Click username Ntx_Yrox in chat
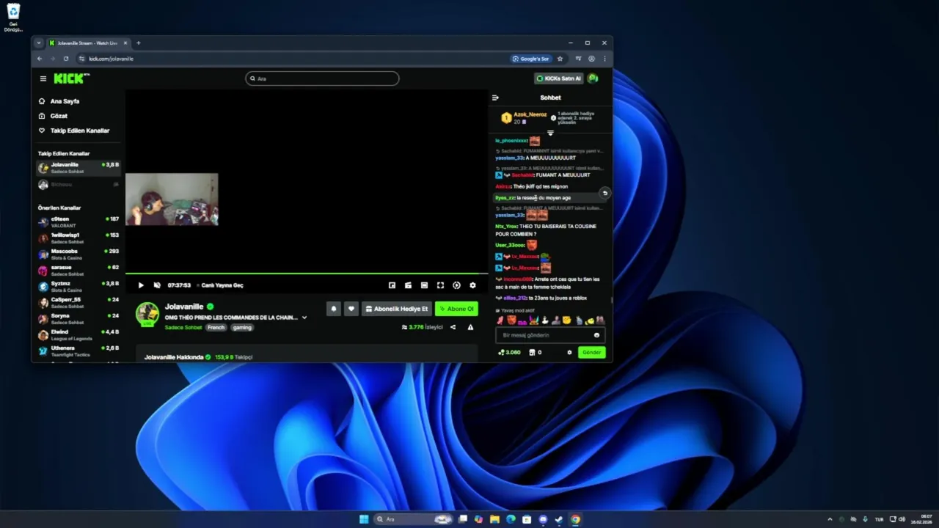Screen dimensions: 939x528 pos(506,227)
